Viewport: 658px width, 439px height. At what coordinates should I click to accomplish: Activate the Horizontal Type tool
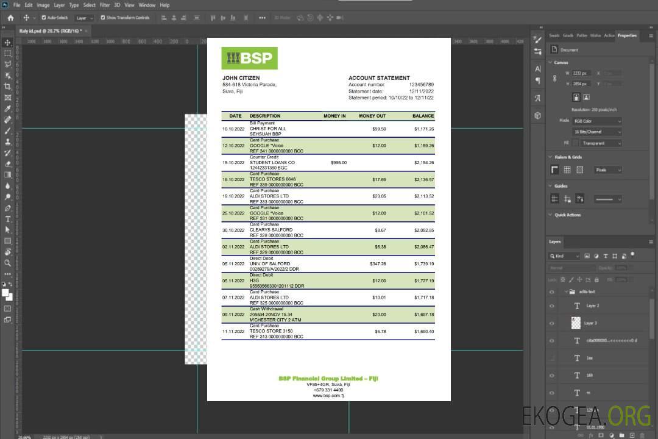pyautogui.click(x=7, y=219)
